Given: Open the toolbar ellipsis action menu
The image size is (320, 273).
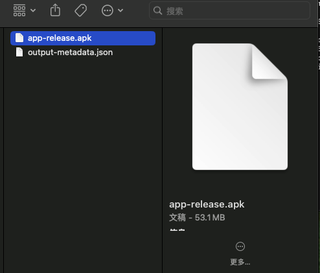Looking at the screenshot, I should (x=108, y=10).
